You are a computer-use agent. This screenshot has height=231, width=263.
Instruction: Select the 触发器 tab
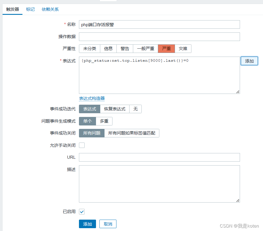(12, 9)
